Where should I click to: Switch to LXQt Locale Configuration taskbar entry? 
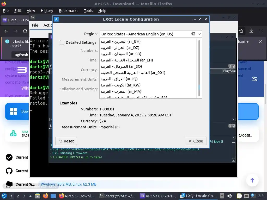click(x=198, y=196)
